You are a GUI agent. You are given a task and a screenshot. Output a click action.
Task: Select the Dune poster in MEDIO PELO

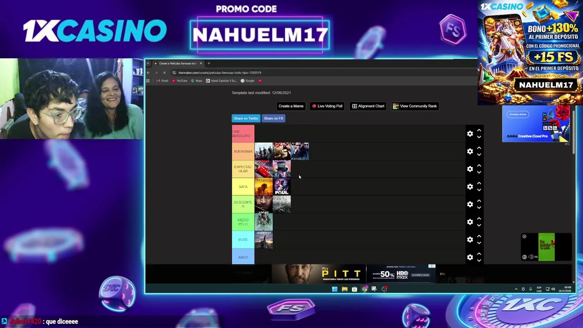tap(264, 222)
